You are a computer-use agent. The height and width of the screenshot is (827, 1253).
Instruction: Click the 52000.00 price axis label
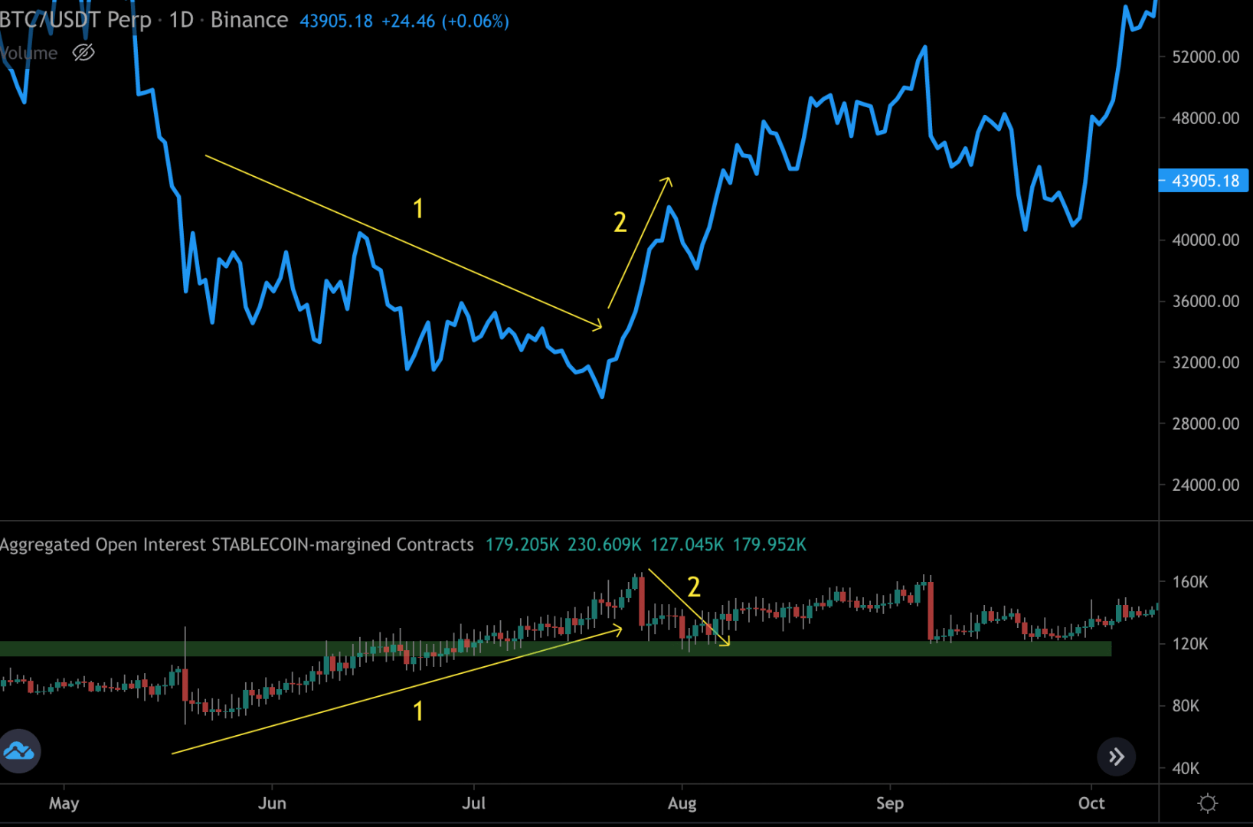[x=1206, y=57]
